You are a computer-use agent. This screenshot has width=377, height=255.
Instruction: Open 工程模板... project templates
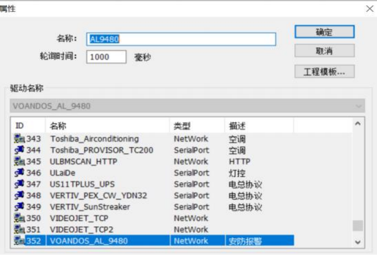point(324,71)
